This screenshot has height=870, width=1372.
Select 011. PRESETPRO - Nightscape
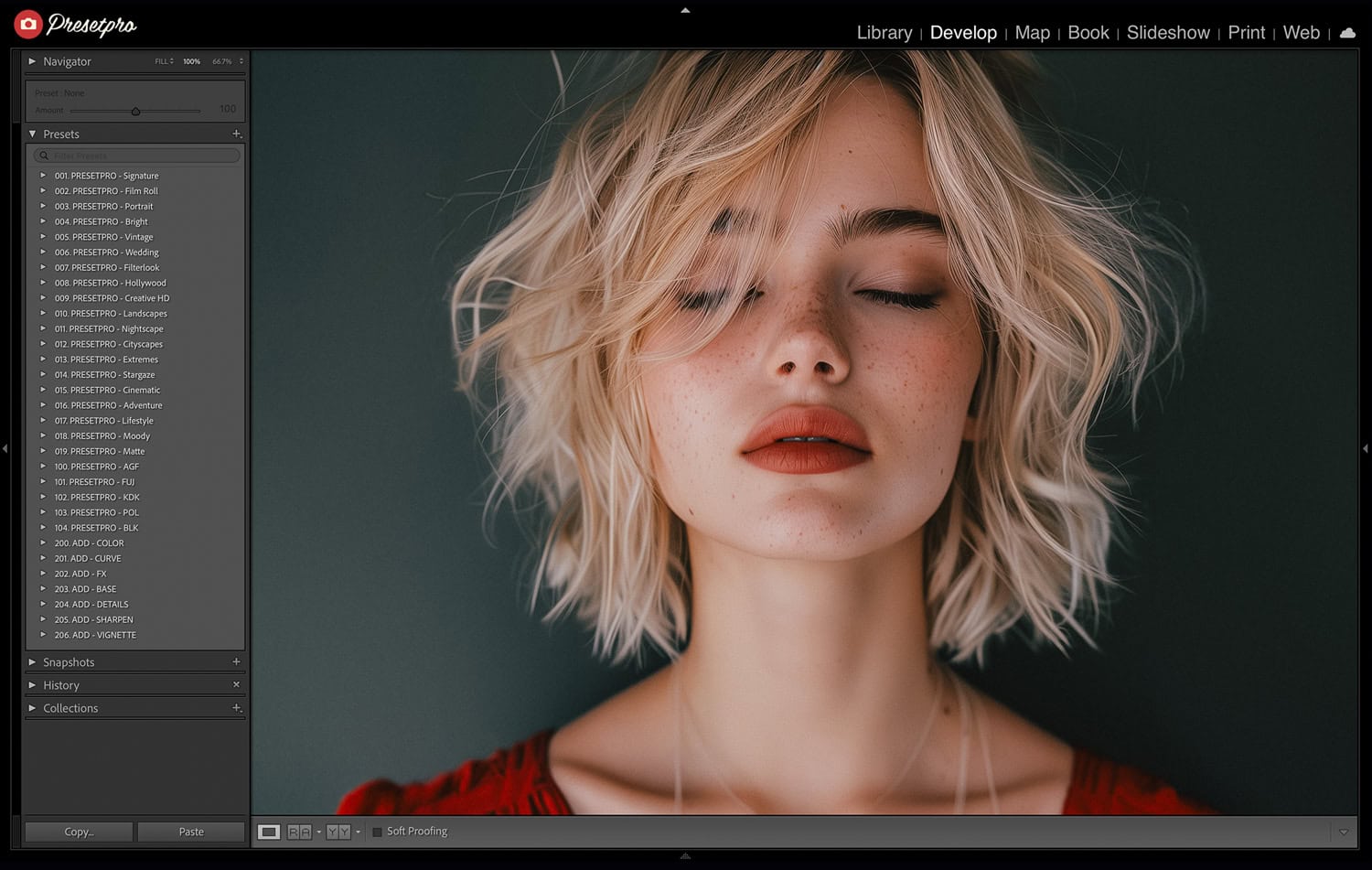click(x=109, y=328)
